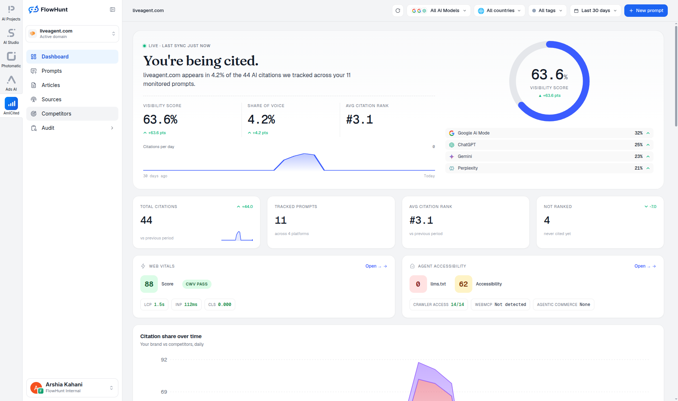The height and width of the screenshot is (401, 678).
Task: Click the liveagent.com domain favicon
Action: click(33, 34)
